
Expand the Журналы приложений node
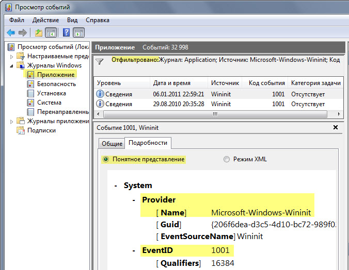12,121
